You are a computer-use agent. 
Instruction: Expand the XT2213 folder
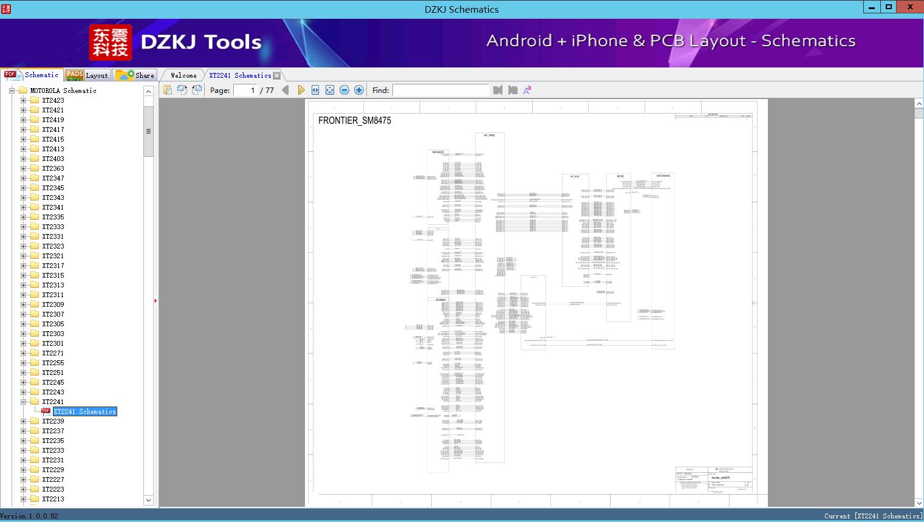tap(24, 499)
